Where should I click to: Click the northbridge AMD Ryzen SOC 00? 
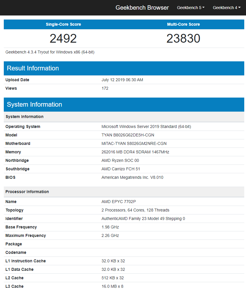[x=120, y=160]
